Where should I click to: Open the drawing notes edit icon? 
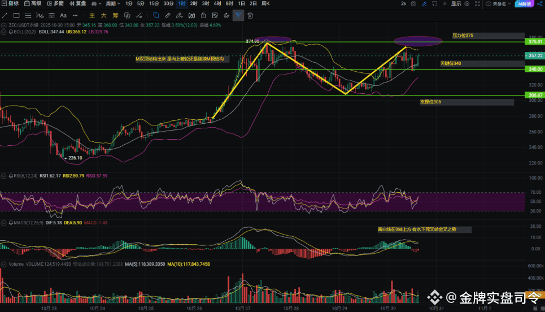(215, 15)
